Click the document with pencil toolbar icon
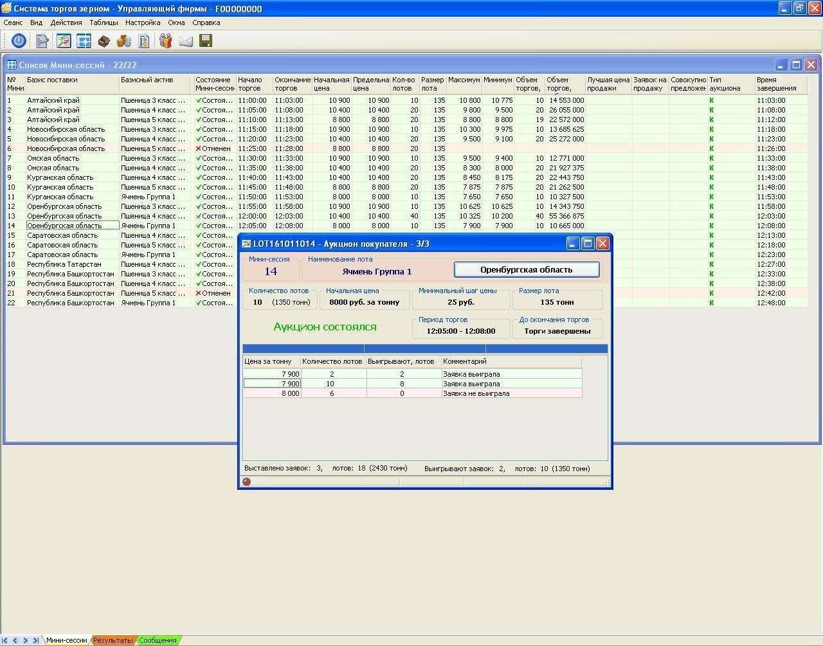The width and height of the screenshot is (823, 646). pos(42,41)
